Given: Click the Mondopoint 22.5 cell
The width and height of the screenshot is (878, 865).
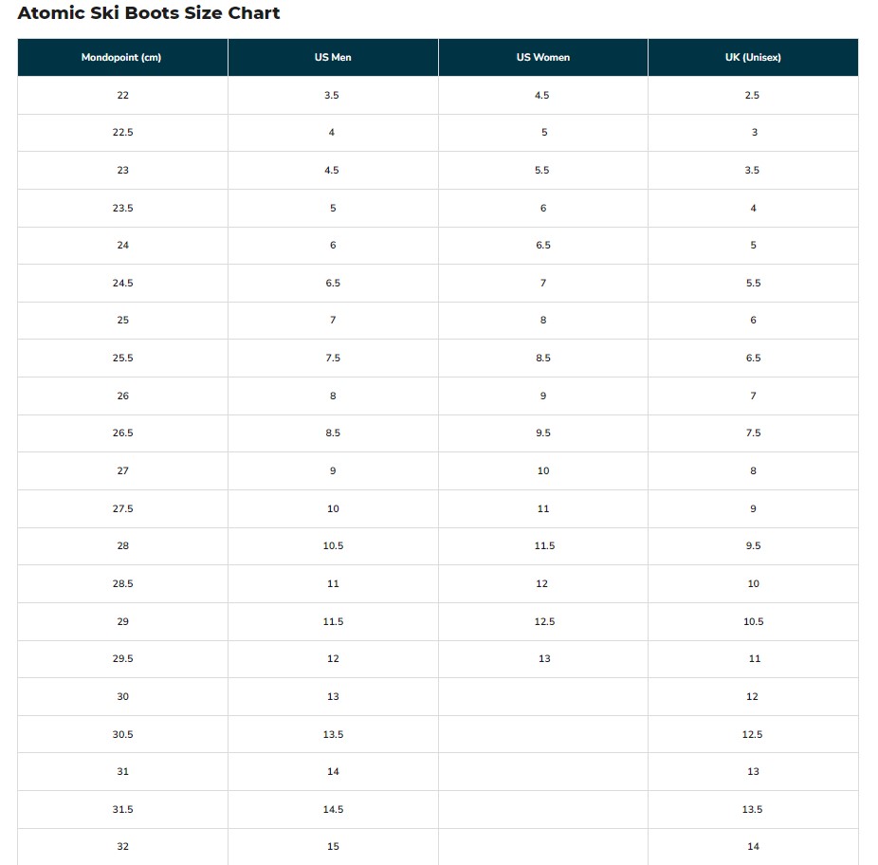Looking at the screenshot, I should [x=122, y=133].
